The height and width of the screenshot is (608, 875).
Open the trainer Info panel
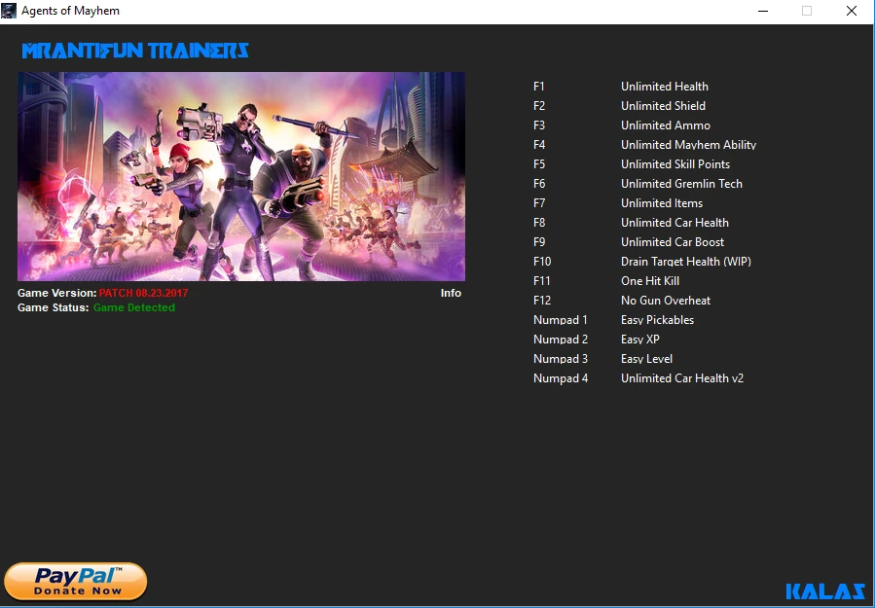tap(451, 293)
